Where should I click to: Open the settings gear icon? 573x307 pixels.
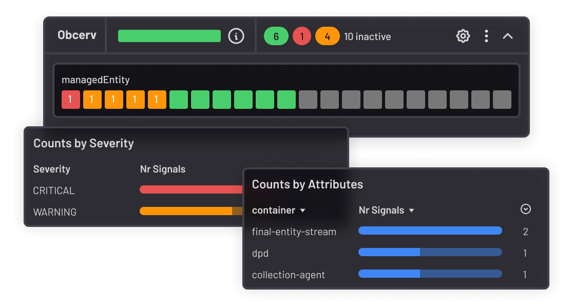click(463, 36)
